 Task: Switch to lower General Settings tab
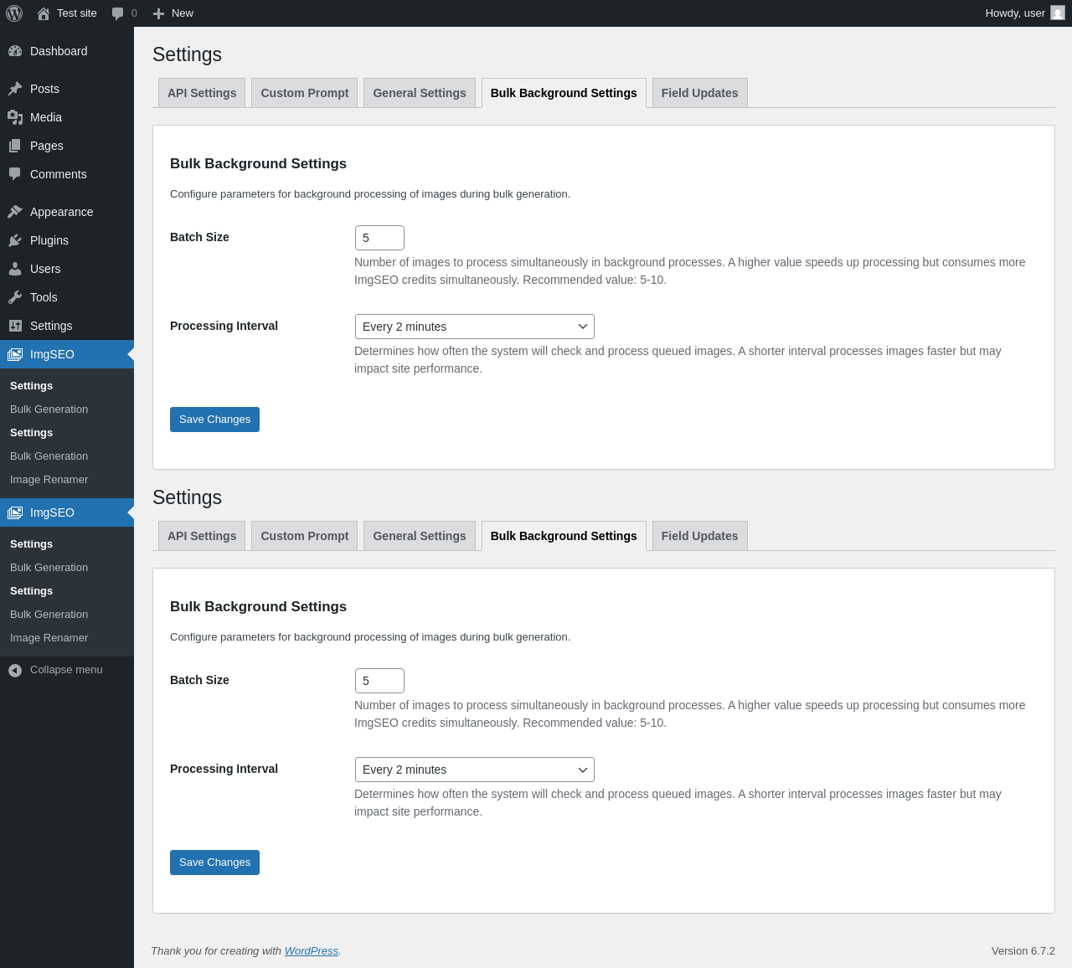pyautogui.click(x=420, y=536)
